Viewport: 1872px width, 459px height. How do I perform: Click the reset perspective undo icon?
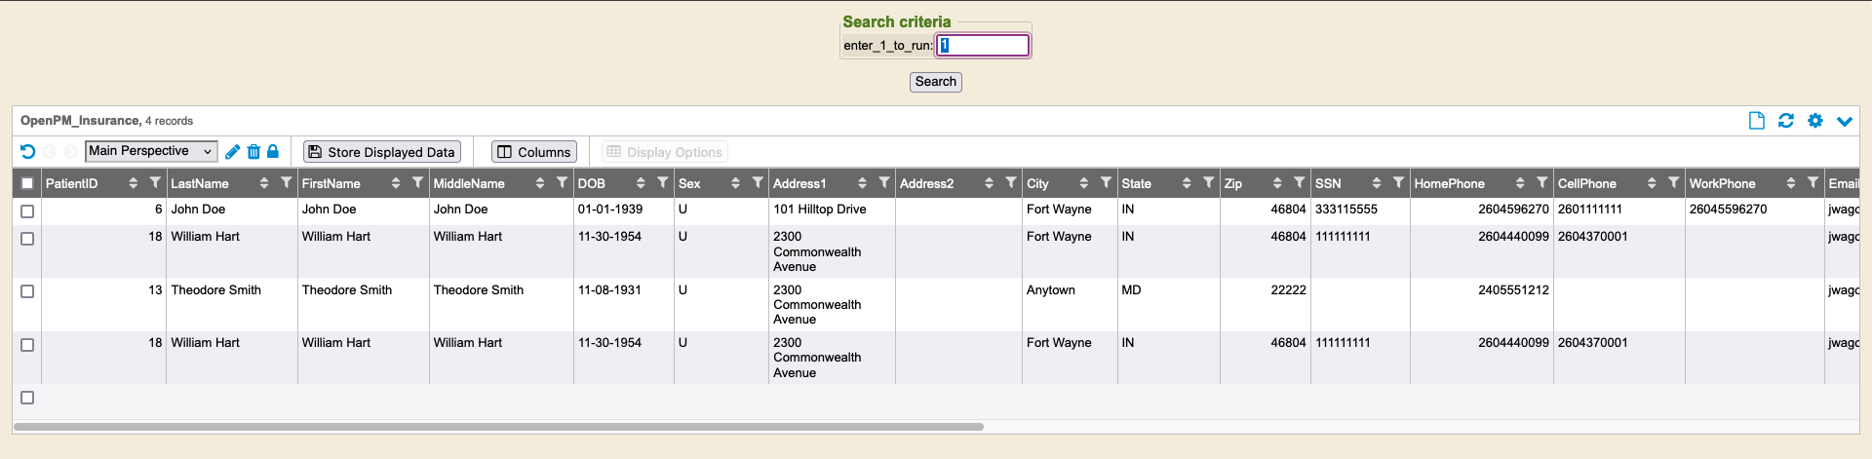[27, 152]
